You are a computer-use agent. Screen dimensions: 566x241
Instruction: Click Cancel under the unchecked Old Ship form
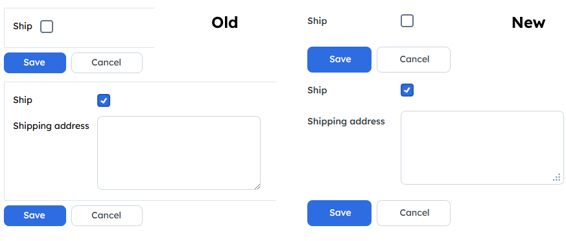107,63
